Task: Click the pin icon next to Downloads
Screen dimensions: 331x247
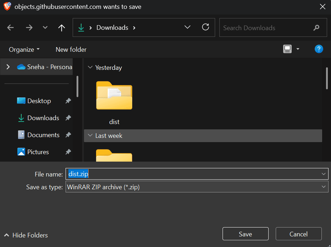Action: tap(68, 118)
